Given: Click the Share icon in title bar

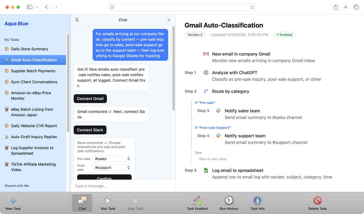Looking at the screenshot, I should (336, 7).
